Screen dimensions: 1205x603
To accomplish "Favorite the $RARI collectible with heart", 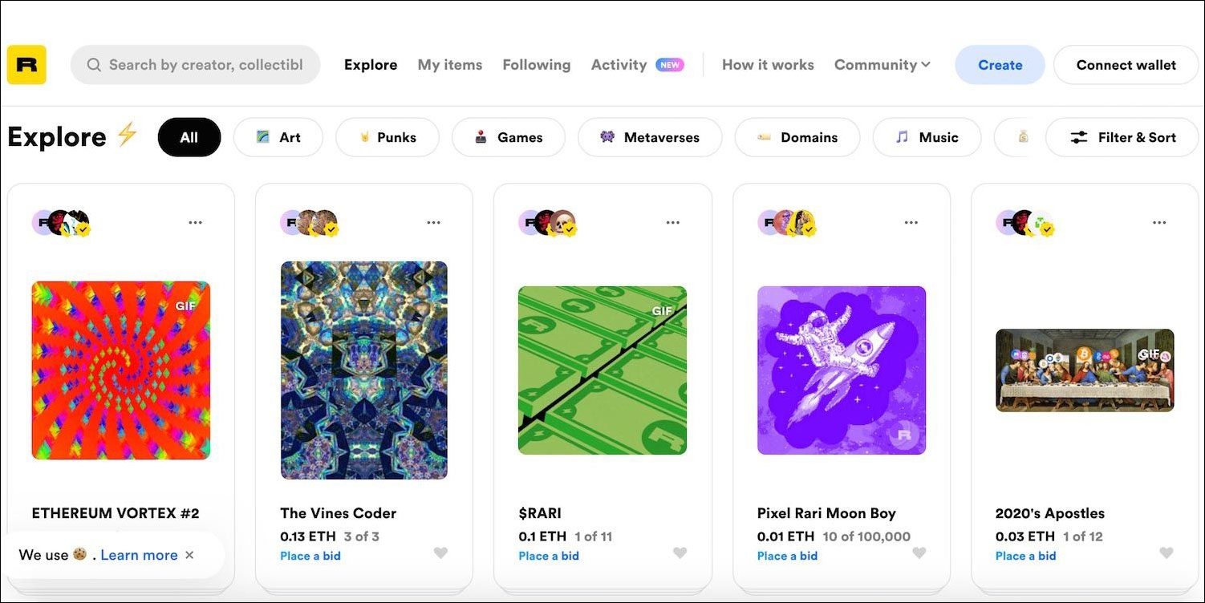I will tap(680, 552).
